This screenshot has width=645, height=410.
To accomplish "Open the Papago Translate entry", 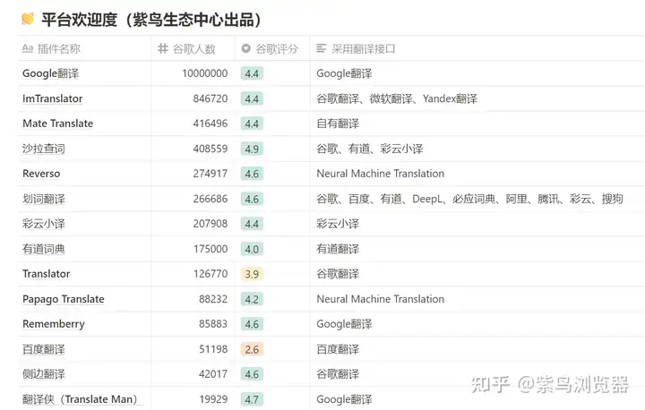I will [64, 299].
